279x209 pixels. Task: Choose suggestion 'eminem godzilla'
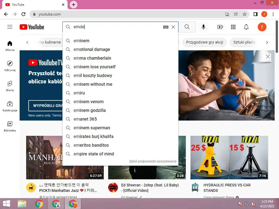(120, 110)
